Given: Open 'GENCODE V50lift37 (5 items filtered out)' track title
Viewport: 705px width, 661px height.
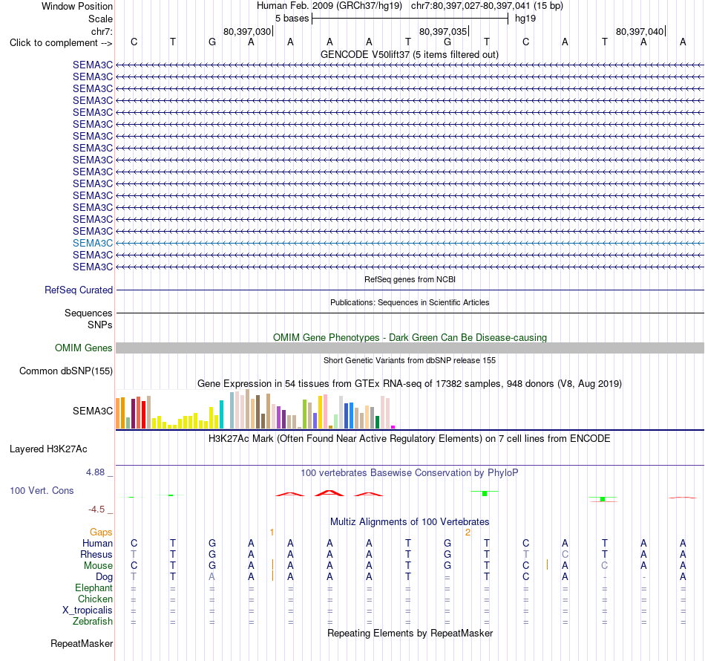Looking at the screenshot, I should pyautogui.click(x=409, y=54).
